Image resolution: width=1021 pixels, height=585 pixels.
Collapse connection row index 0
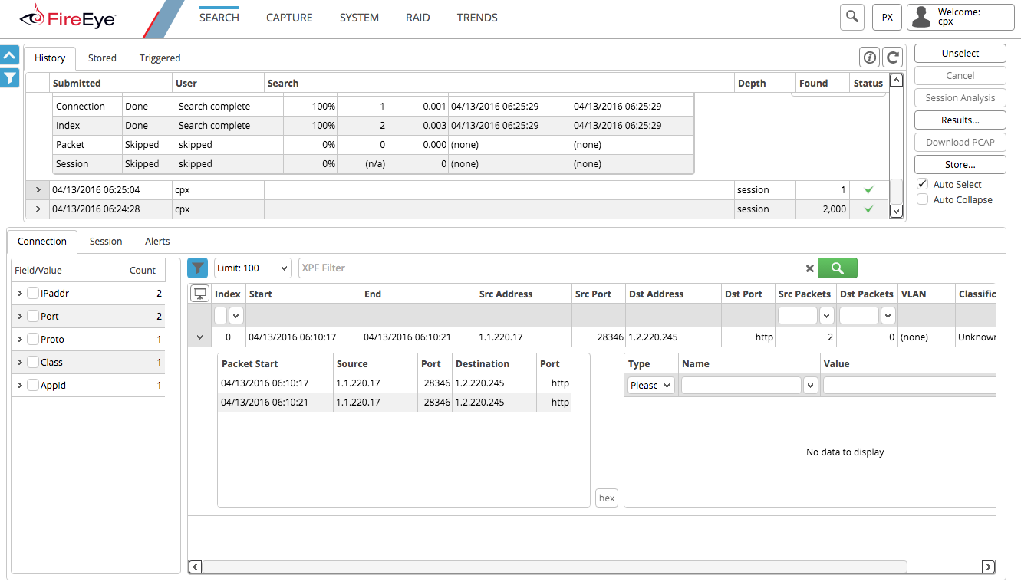pyautogui.click(x=199, y=337)
